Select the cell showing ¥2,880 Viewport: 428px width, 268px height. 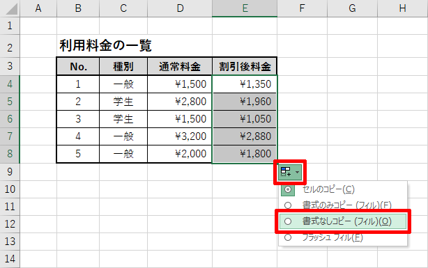click(x=245, y=136)
